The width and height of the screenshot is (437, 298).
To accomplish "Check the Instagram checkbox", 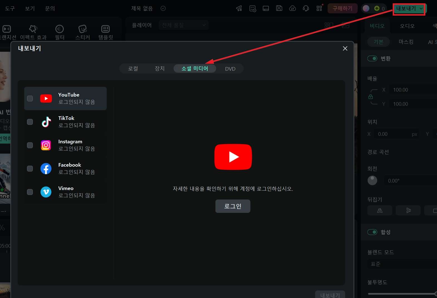I will [x=30, y=145].
